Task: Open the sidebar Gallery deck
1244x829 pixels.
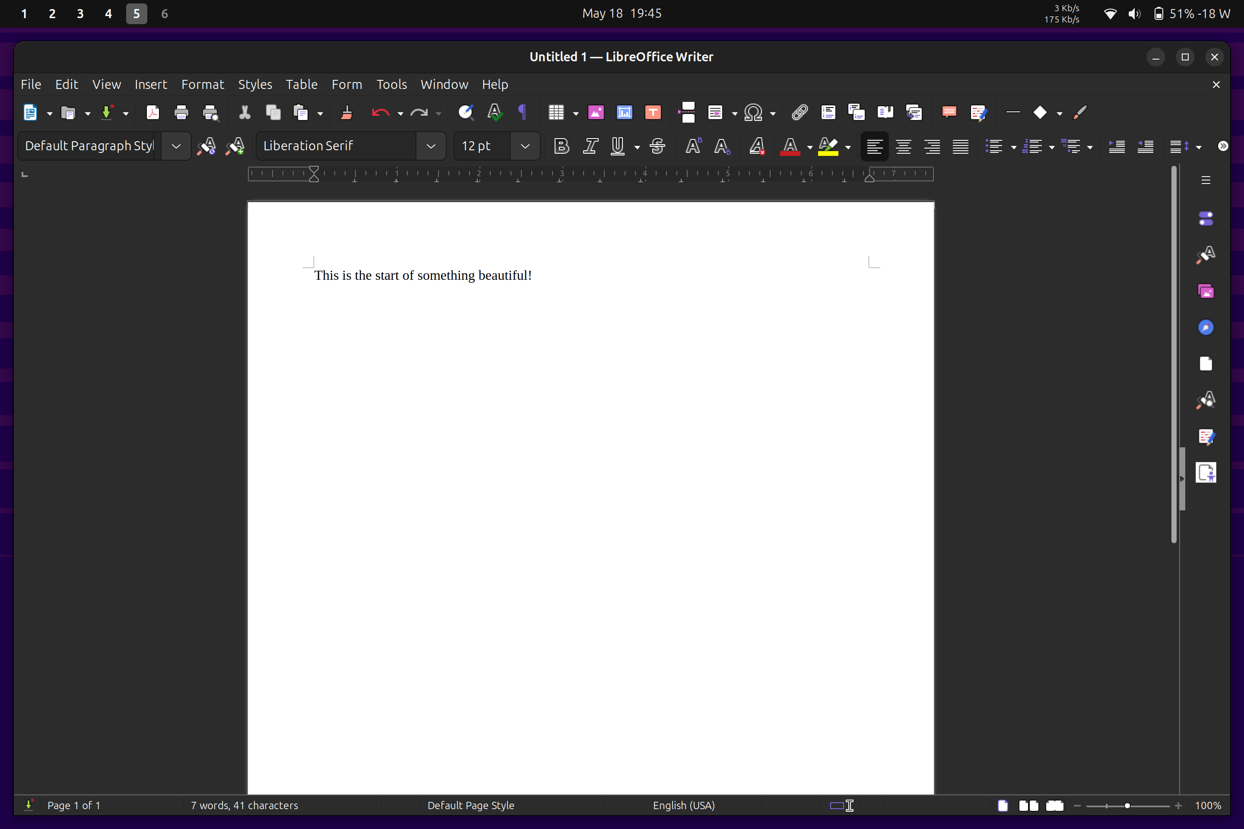Action: coord(1206,291)
